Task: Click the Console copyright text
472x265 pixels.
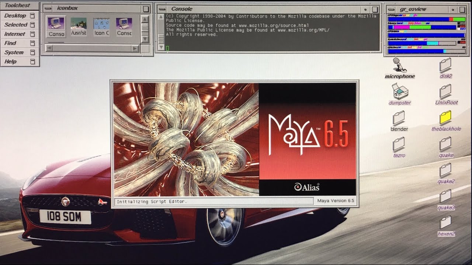Action: coord(271,18)
